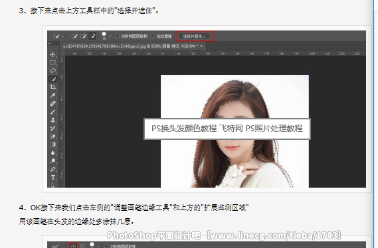
Task: Expand the collapsed toolbar double-arrow
Action: point(50,43)
